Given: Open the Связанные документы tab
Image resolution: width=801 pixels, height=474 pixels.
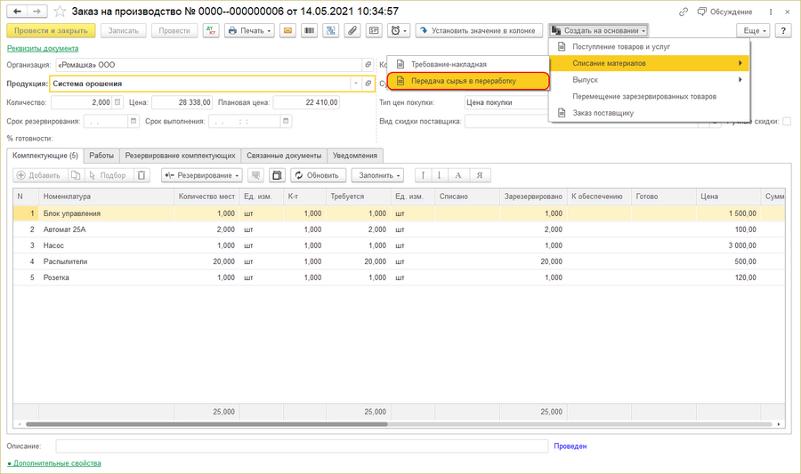Looking at the screenshot, I should tap(284, 156).
